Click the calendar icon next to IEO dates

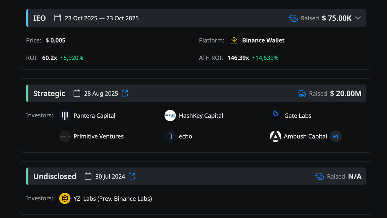point(57,18)
